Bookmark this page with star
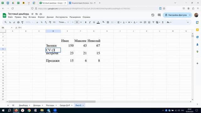 coord(164,8)
